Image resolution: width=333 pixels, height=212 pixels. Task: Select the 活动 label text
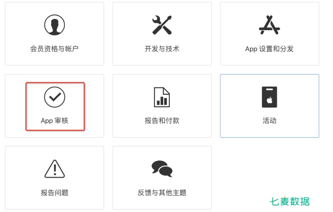(269, 121)
